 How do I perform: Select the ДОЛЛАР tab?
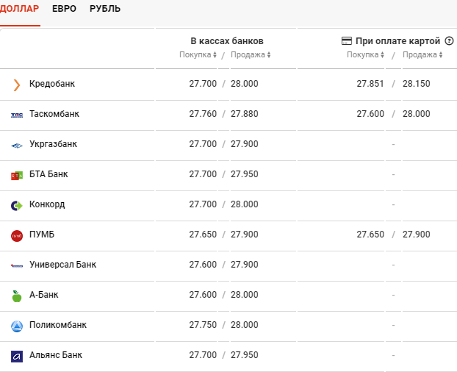20,9
